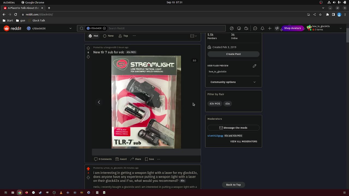
Task: Click the Create Post button
Action: [233, 54]
